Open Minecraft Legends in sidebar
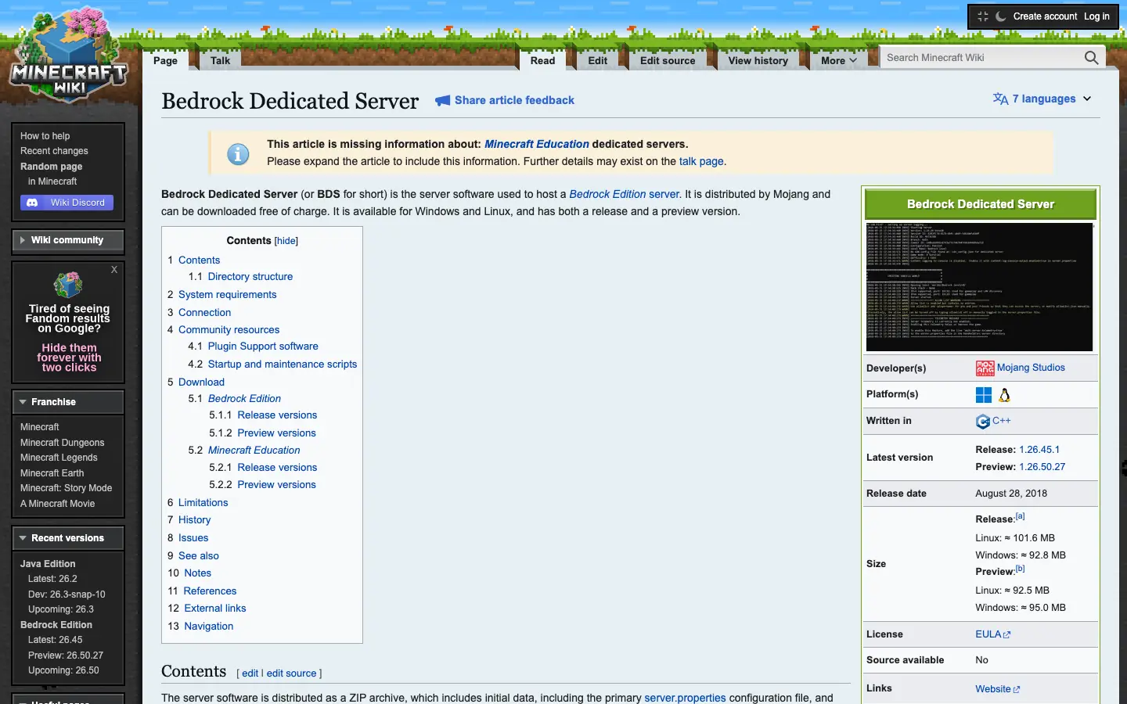The width and height of the screenshot is (1127, 704). click(x=59, y=458)
